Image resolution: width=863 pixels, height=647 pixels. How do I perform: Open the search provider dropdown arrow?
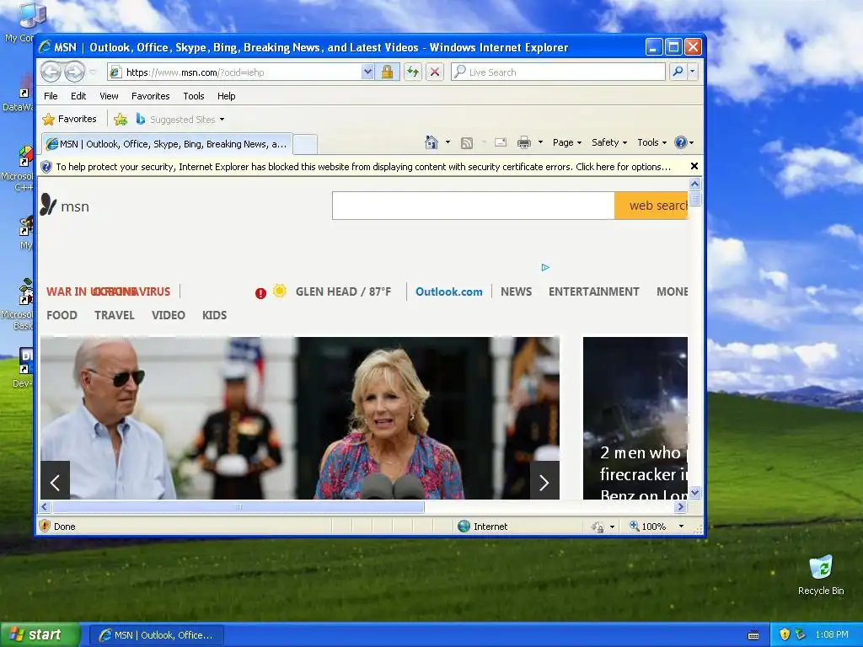point(693,72)
